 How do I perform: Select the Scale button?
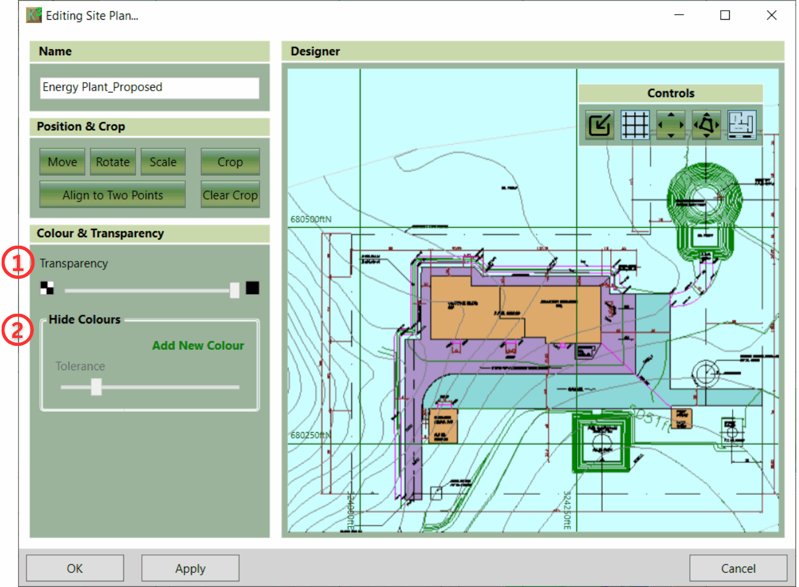pos(163,162)
